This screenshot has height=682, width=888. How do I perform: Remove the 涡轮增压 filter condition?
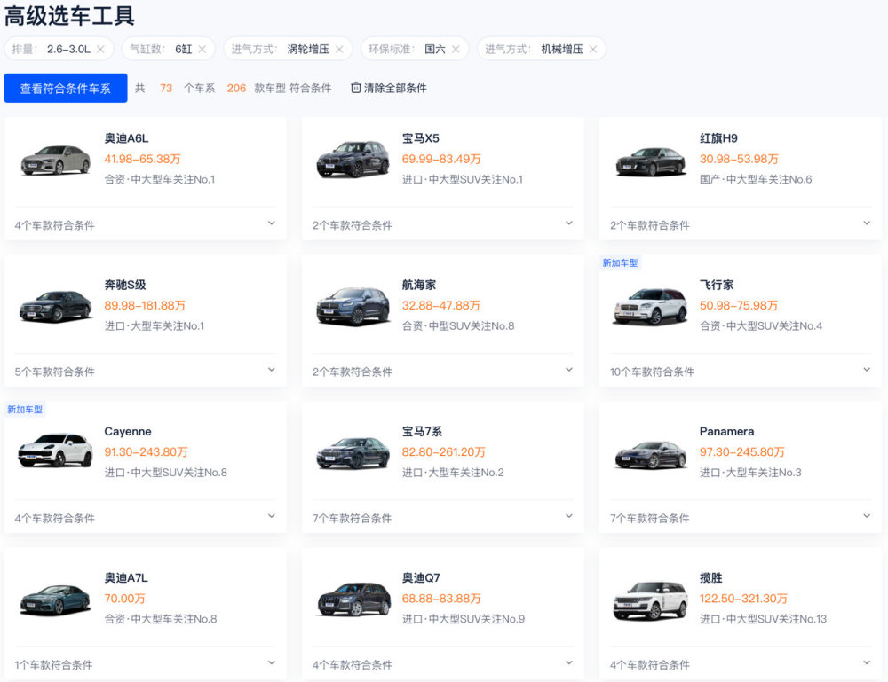pyautogui.click(x=339, y=49)
